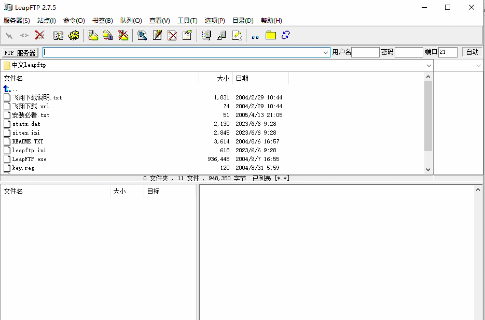The width and height of the screenshot is (485, 320).
Task: Click the file list scrollbar up arrow
Action: tap(428, 77)
